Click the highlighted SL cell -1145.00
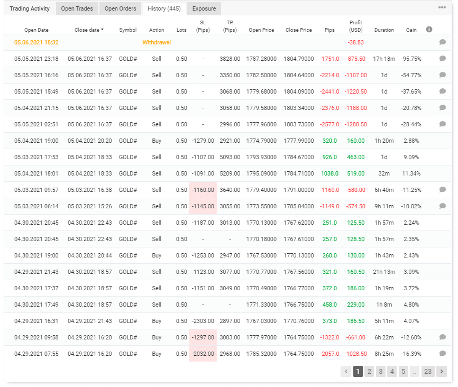 (x=203, y=206)
